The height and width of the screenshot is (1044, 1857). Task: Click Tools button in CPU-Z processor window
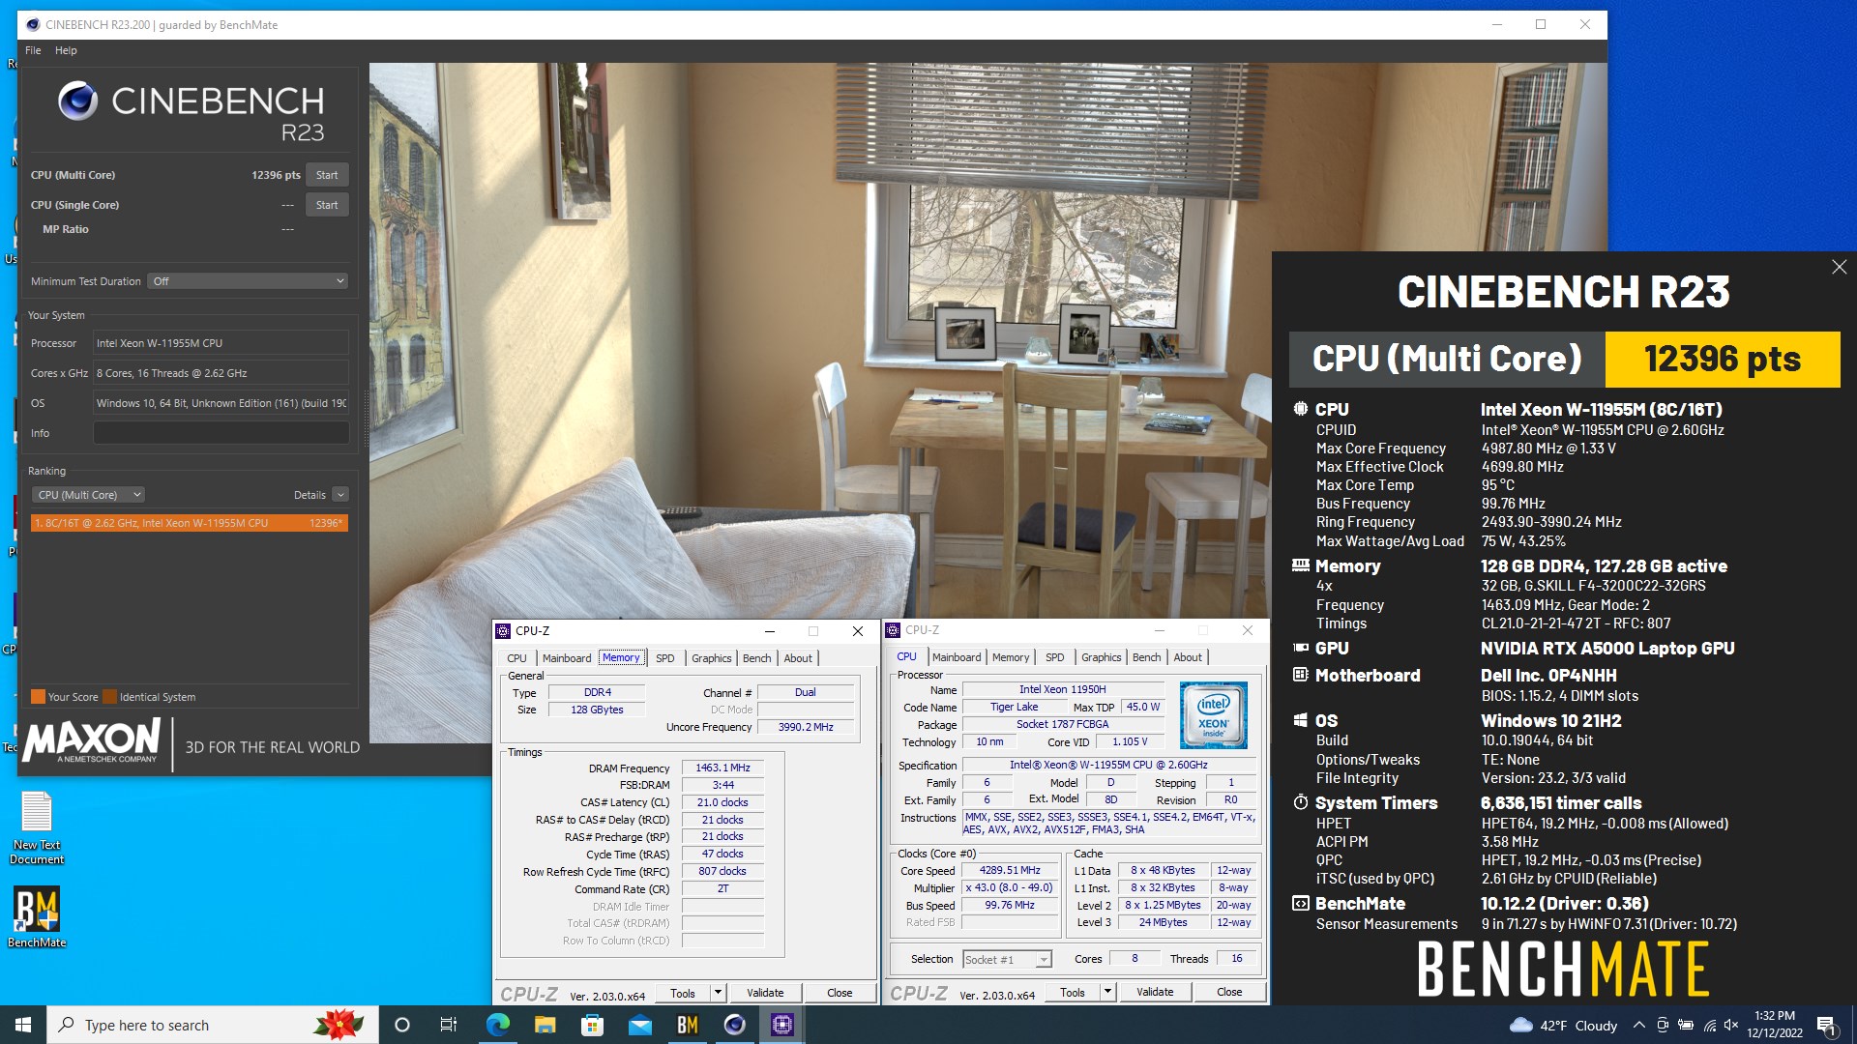[1073, 992]
